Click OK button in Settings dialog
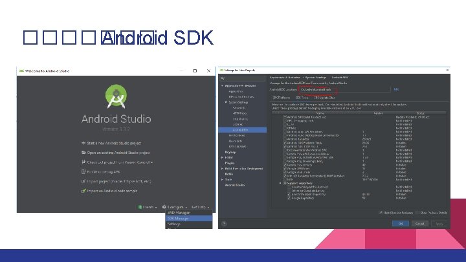Image resolution: width=466 pixels, height=262 pixels. (401, 224)
